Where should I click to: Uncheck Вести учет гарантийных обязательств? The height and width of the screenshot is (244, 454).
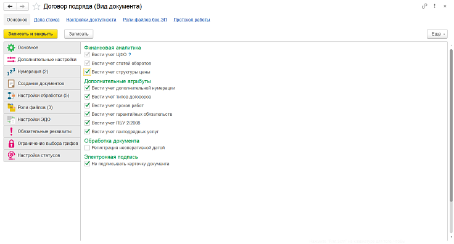87,114
